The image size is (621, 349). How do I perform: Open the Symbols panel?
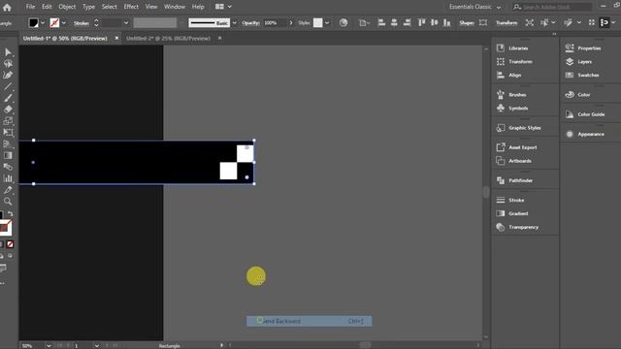click(517, 108)
